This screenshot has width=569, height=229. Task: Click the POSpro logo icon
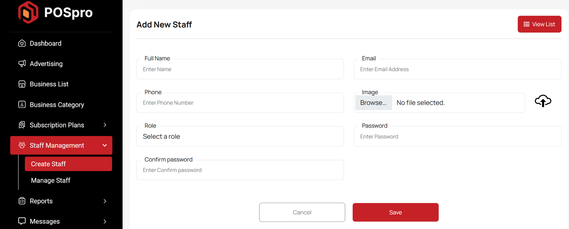tap(28, 12)
